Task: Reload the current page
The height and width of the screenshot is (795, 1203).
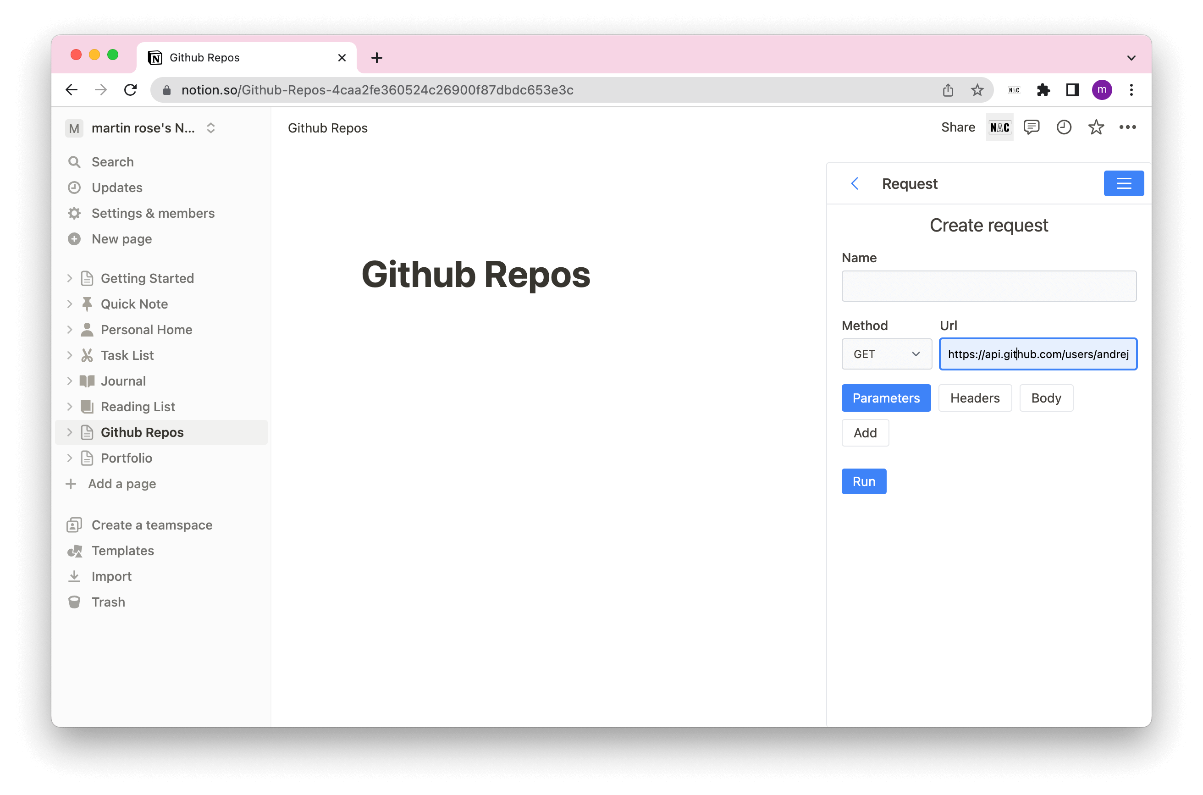Action: pos(130,90)
